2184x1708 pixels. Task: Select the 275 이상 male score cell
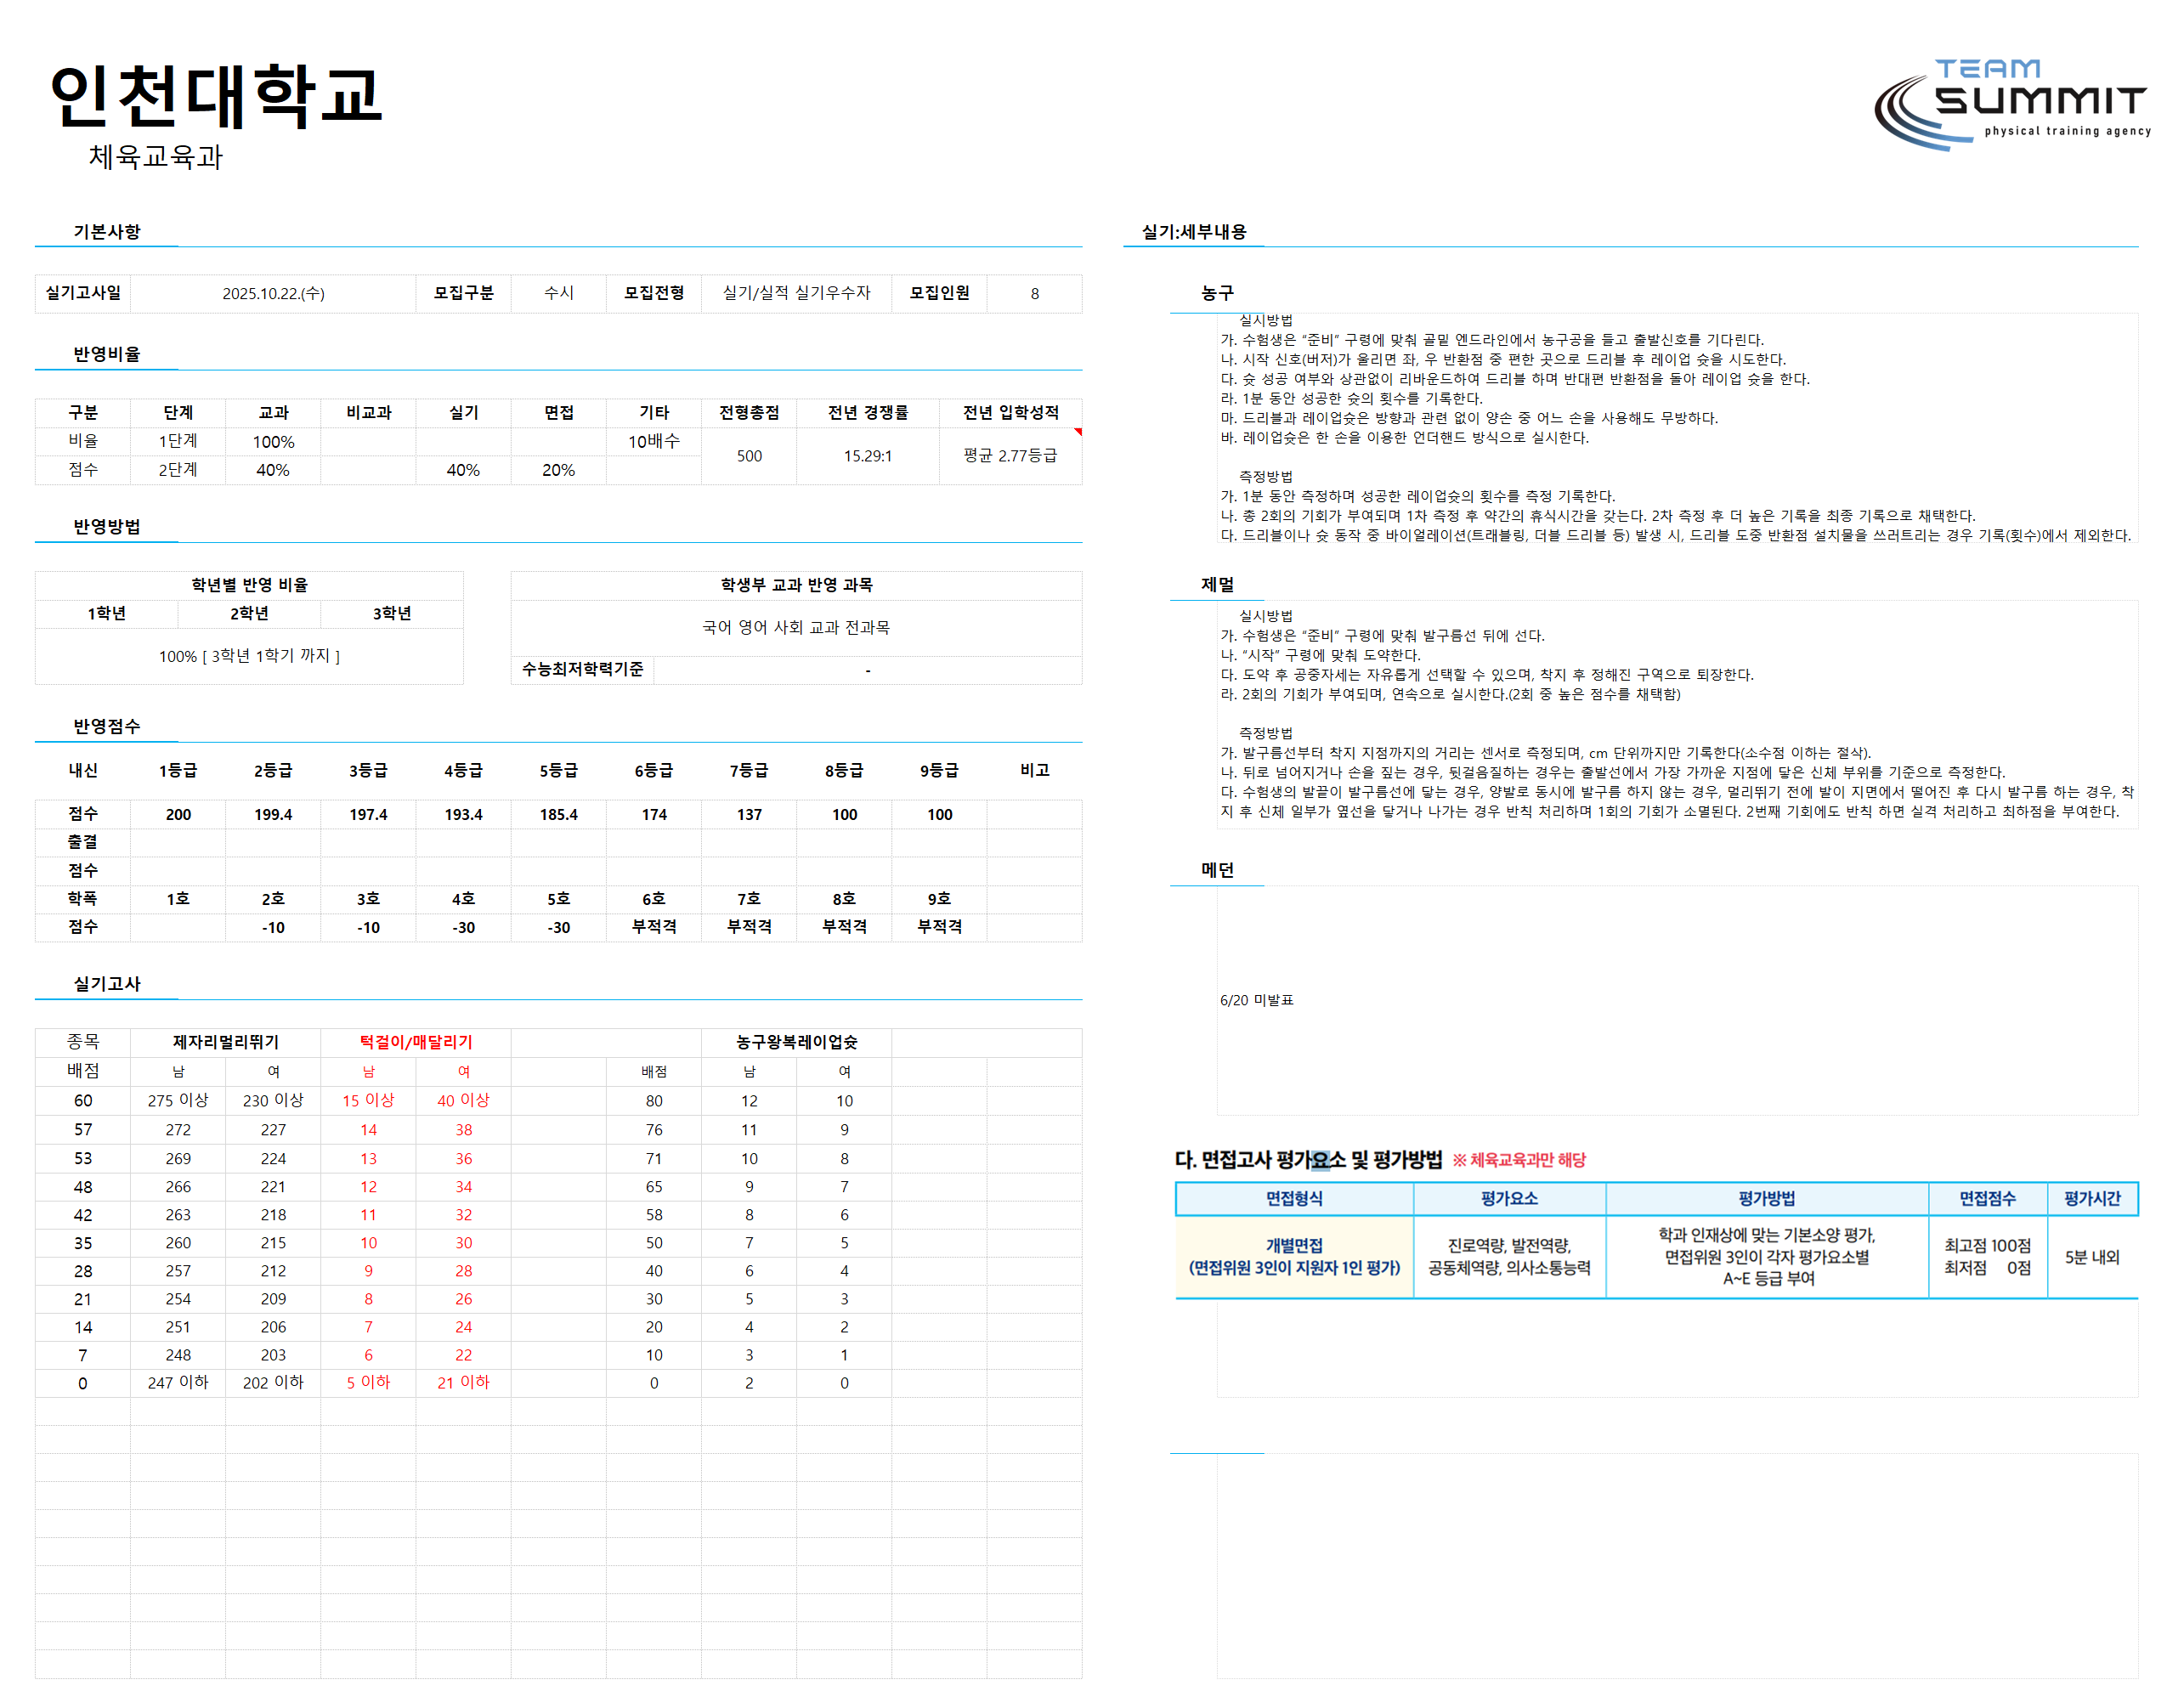tap(178, 1100)
